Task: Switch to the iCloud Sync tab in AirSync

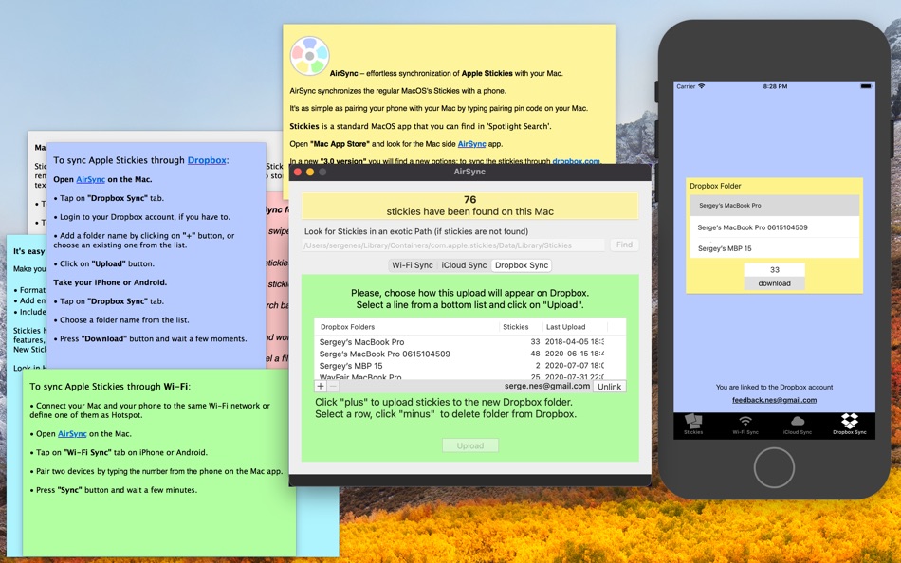Action: [x=464, y=265]
